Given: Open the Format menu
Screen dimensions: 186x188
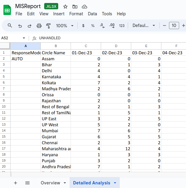Looking at the screenshot, I should pyautogui.click(x=76, y=14).
